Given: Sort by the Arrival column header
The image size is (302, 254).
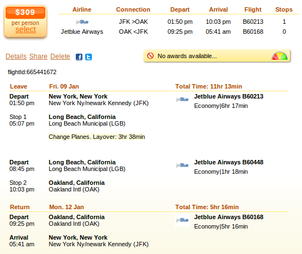Looking at the screenshot, I should (x=218, y=9).
